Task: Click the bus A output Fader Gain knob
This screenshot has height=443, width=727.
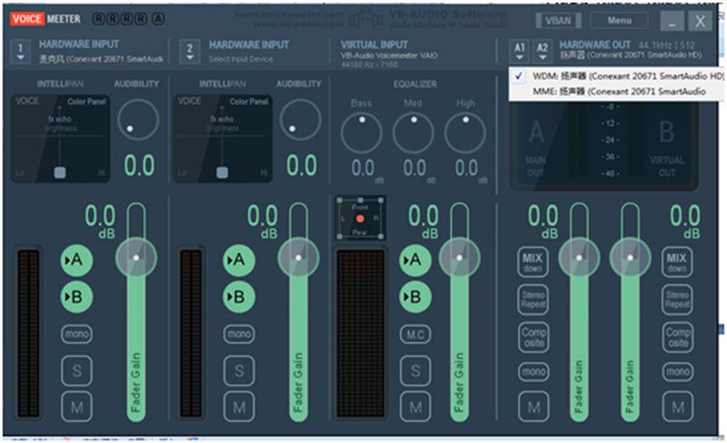Action: point(579,258)
